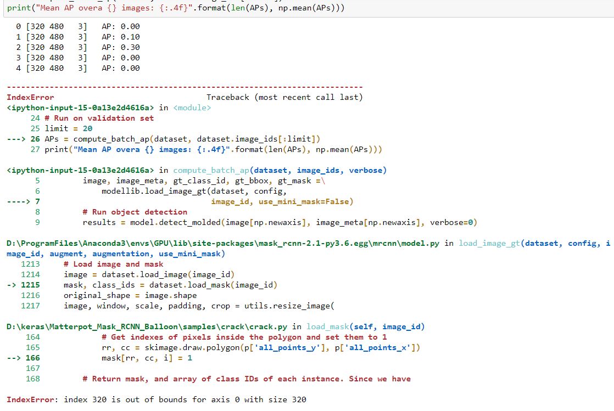Click the load_image_gt function name in frame header

(x=489, y=244)
